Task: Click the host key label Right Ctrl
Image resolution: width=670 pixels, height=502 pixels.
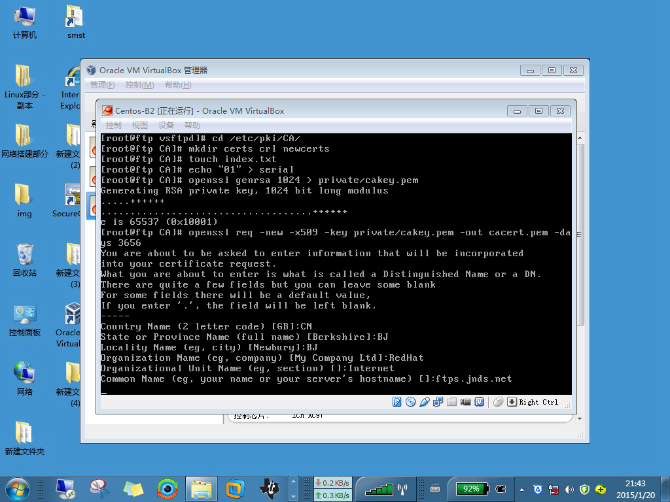Action: [x=538, y=402]
